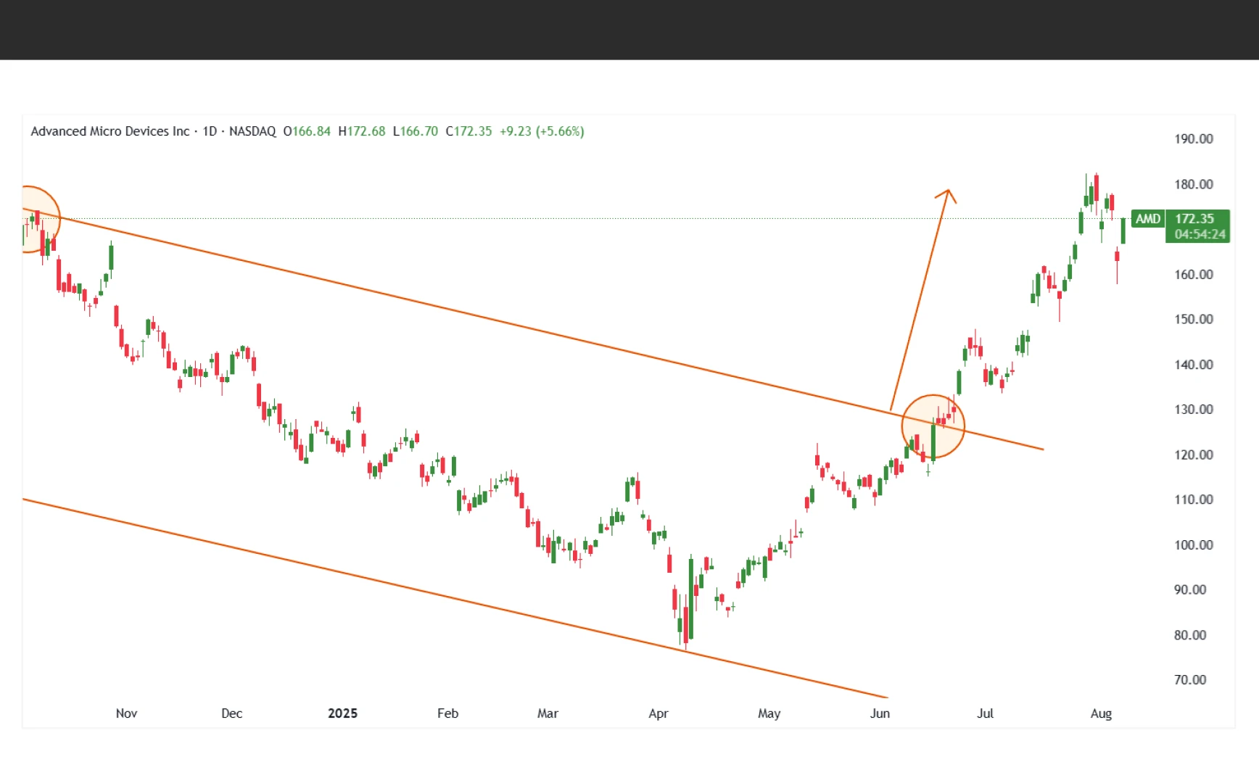Select the 1D interval label

(x=210, y=131)
